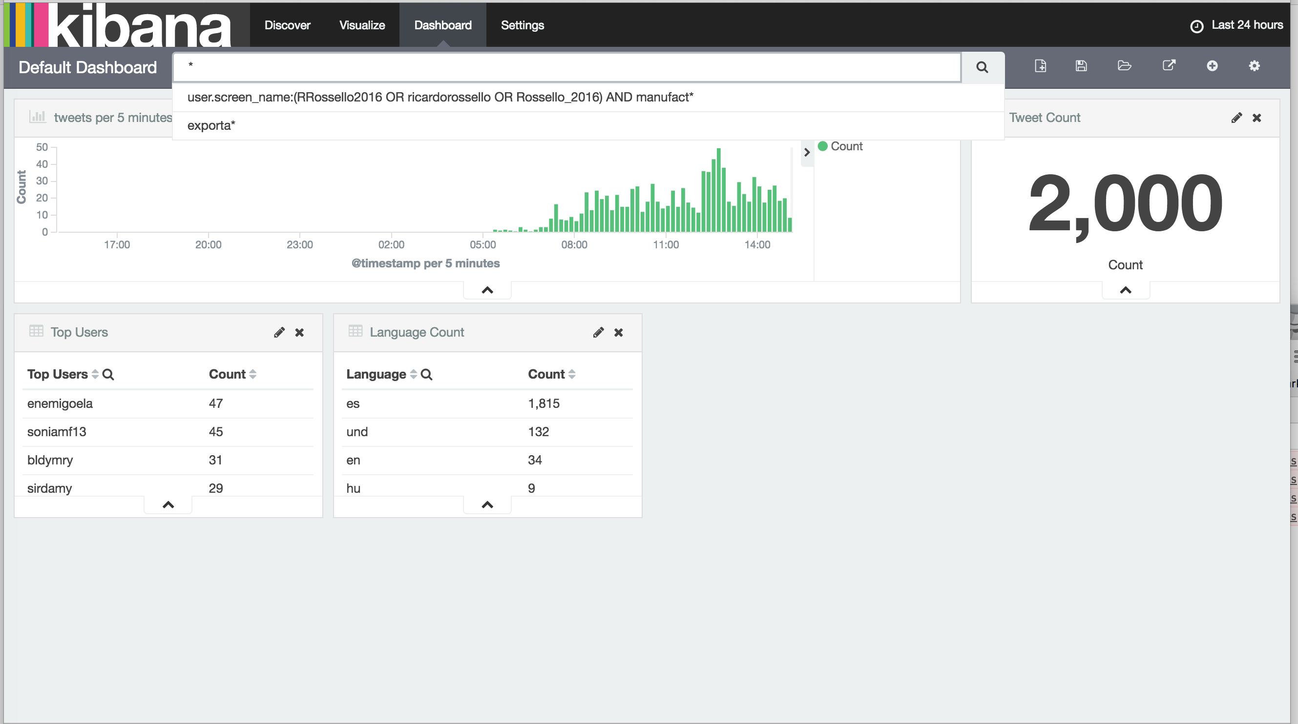Screen dimensions: 1298x724
Task: Select the exporta* query suggestion
Action: pyautogui.click(x=588, y=125)
